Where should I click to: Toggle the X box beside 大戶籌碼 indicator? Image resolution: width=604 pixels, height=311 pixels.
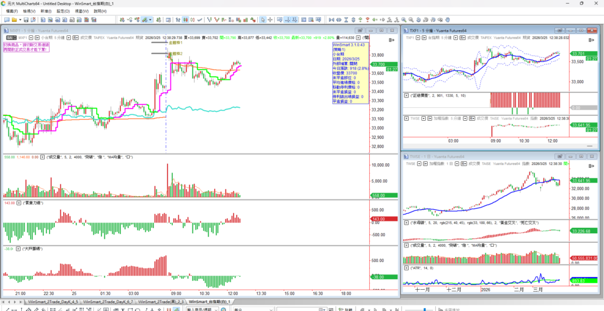[x=19, y=249]
